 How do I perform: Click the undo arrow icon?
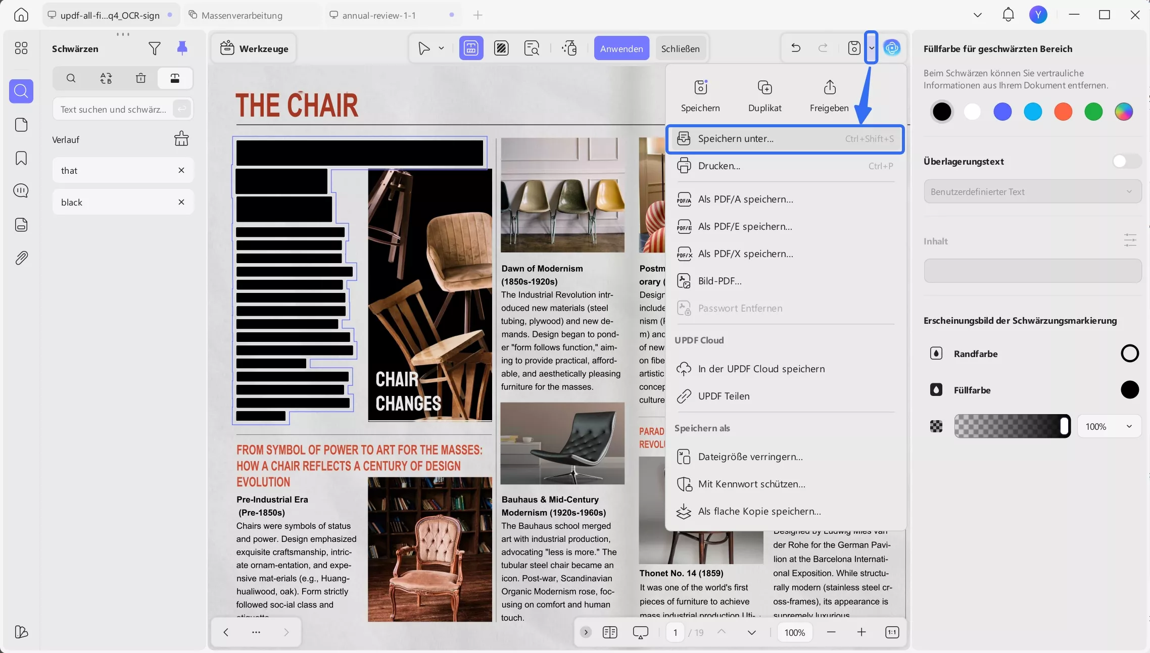coord(795,48)
